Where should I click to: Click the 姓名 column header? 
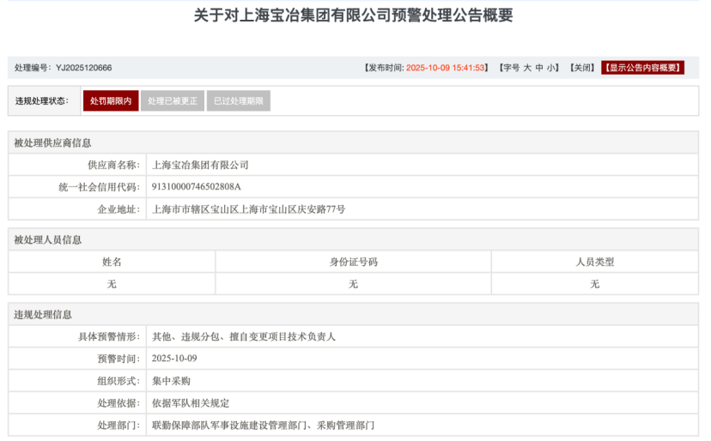pyautogui.click(x=112, y=262)
